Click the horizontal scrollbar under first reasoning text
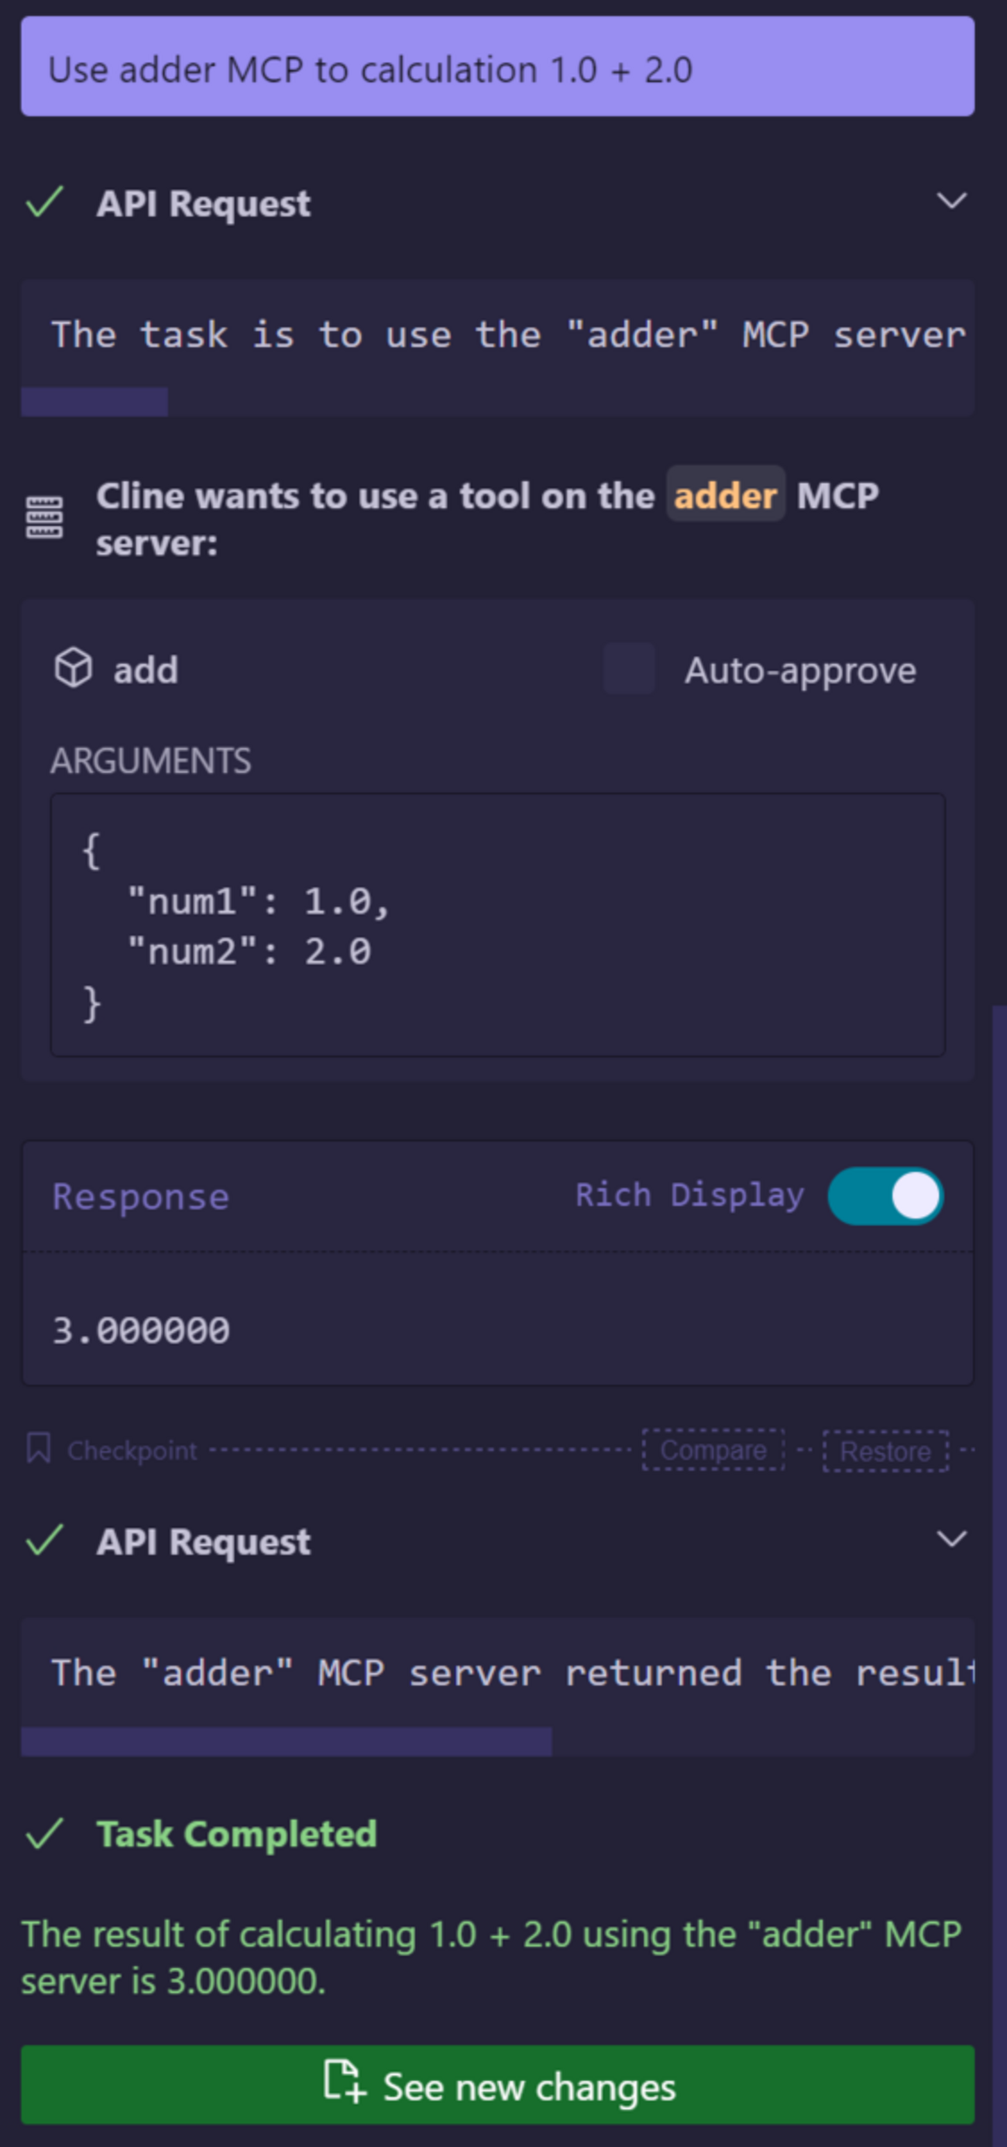Image resolution: width=1007 pixels, height=2147 pixels. click(95, 401)
